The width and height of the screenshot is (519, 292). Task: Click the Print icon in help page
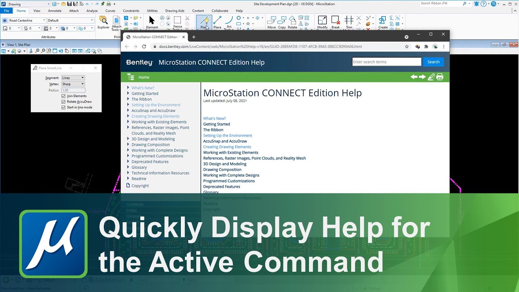(440, 77)
